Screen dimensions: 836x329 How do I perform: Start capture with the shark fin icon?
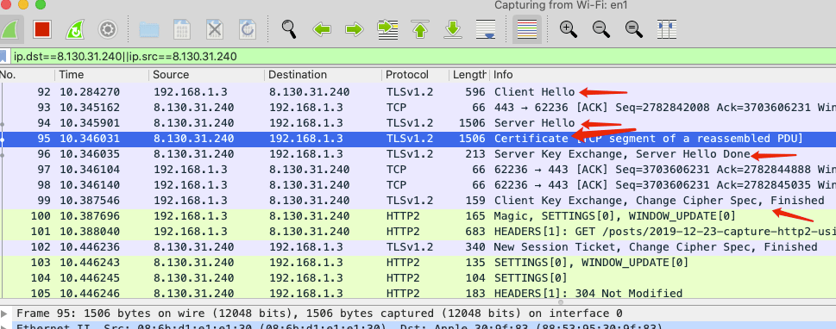(9, 28)
